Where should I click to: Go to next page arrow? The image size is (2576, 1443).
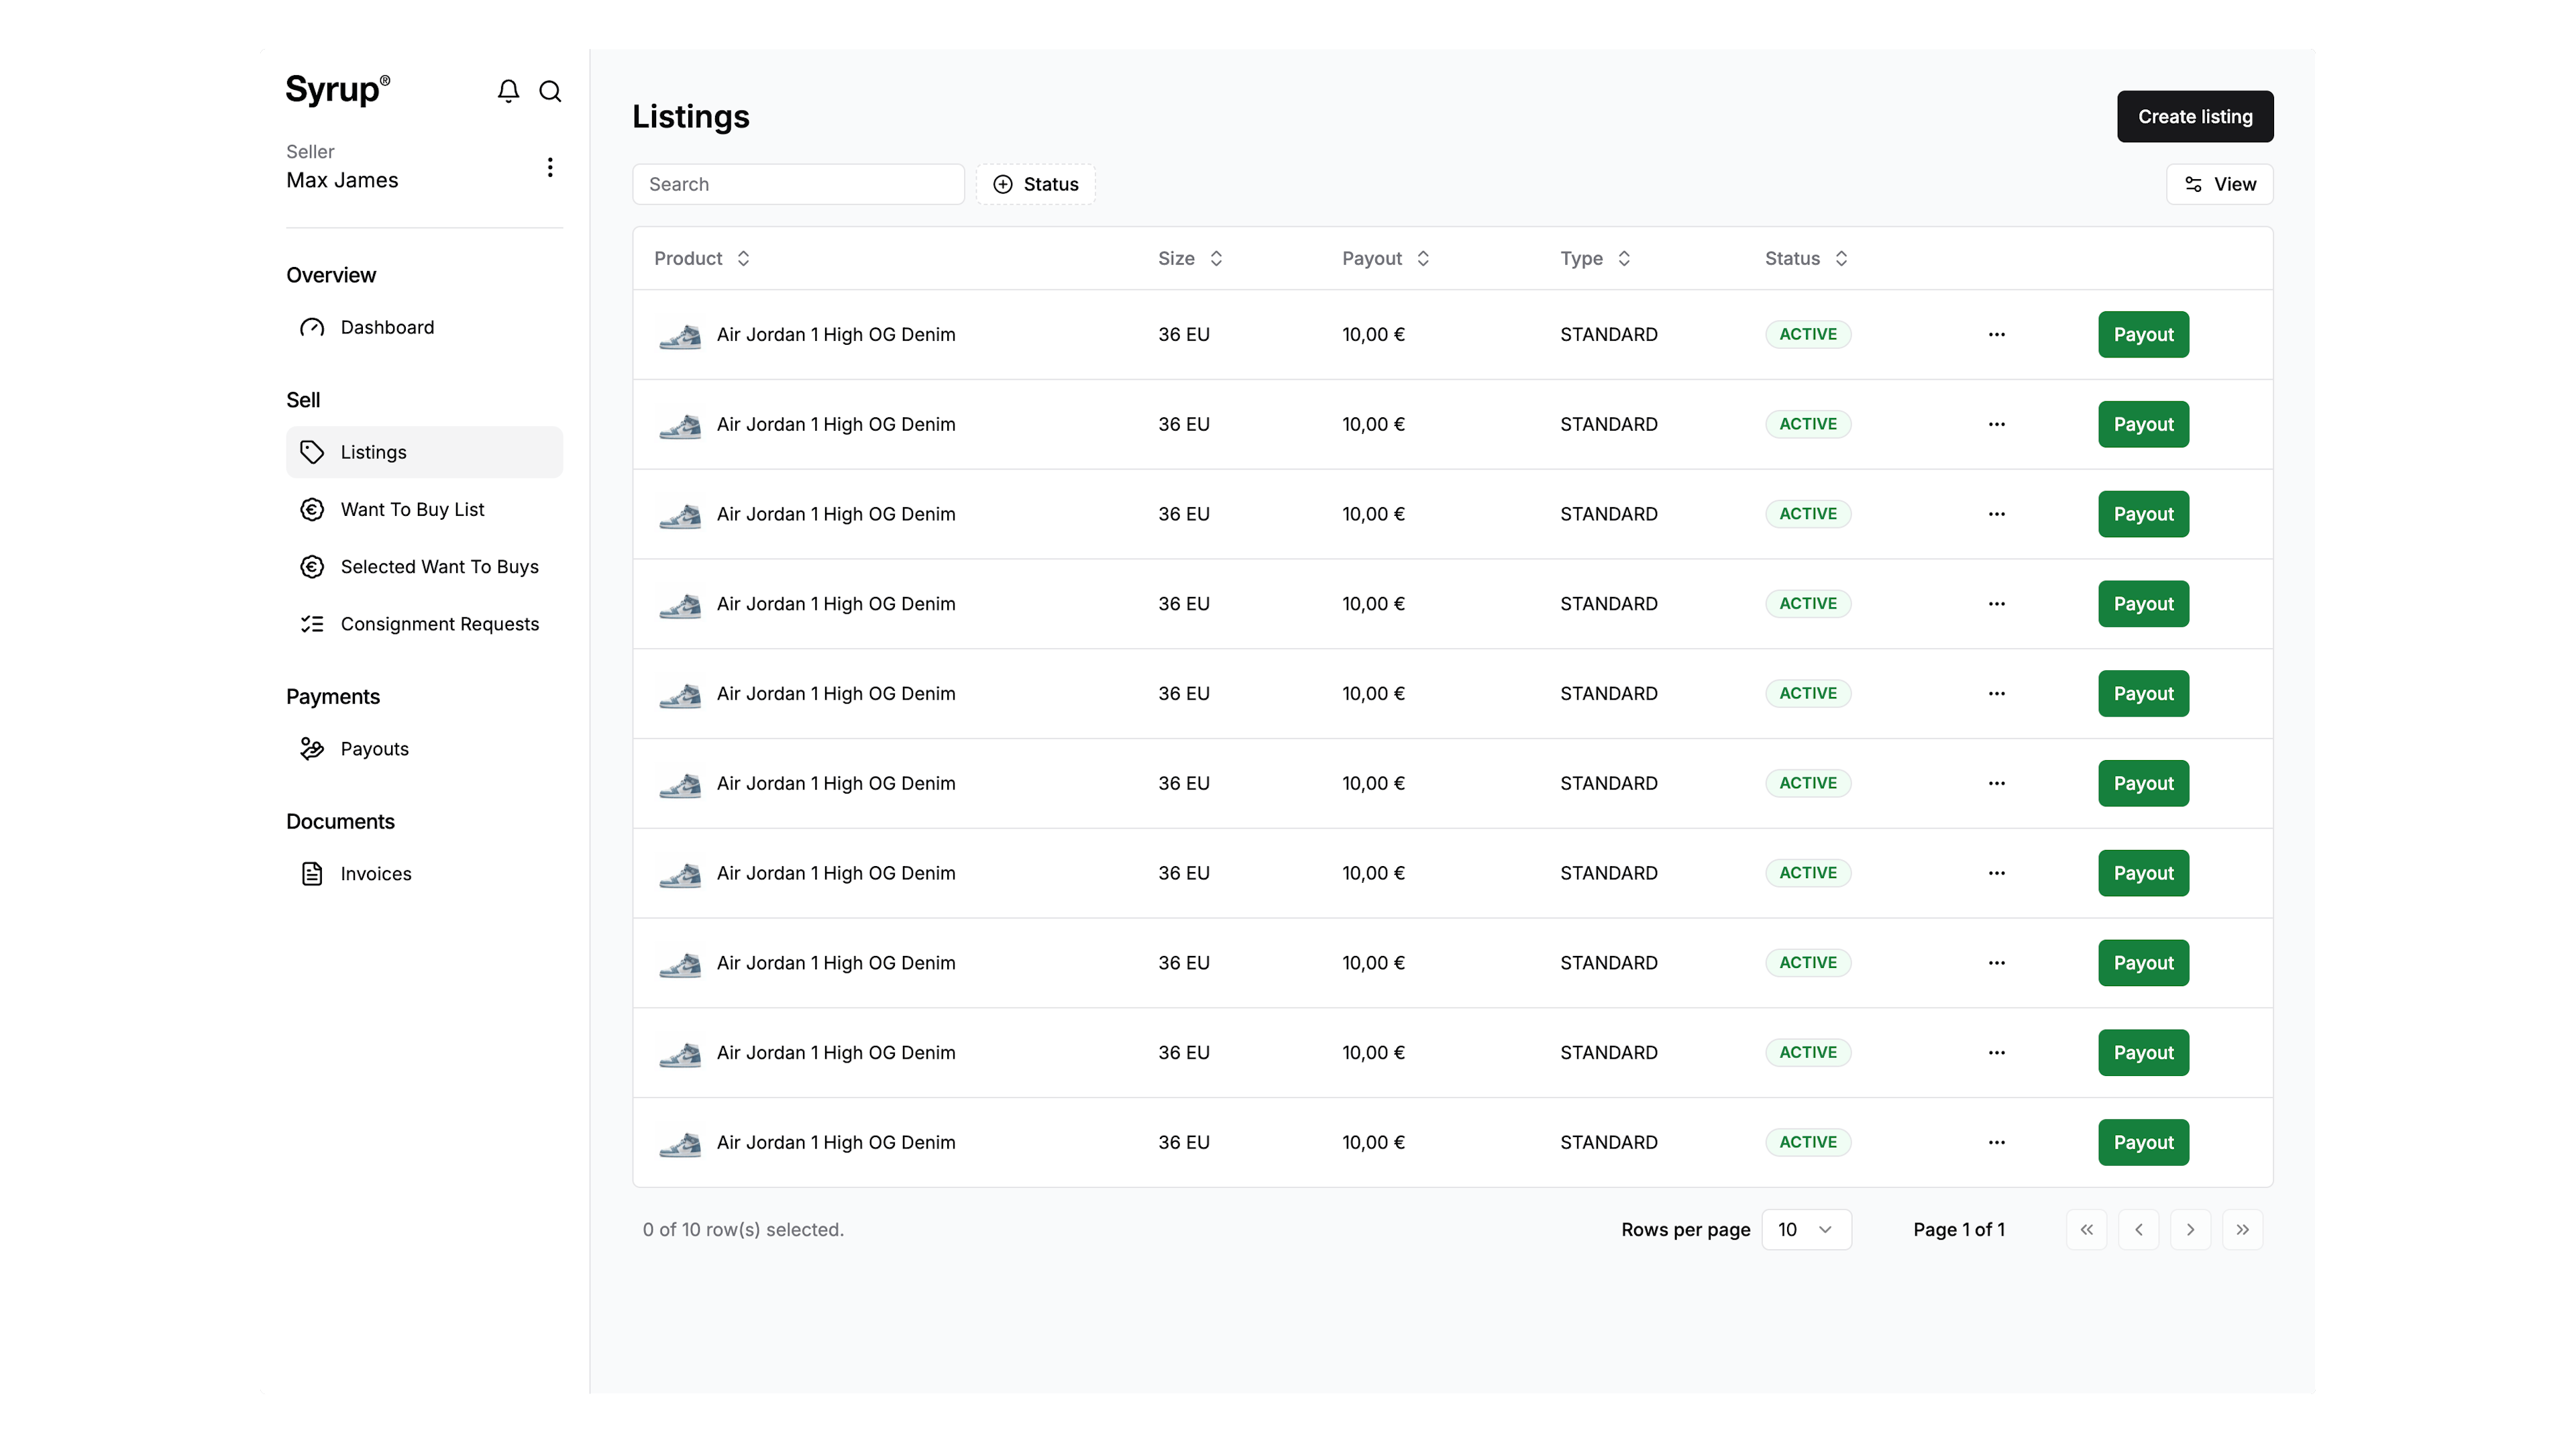2190,1229
